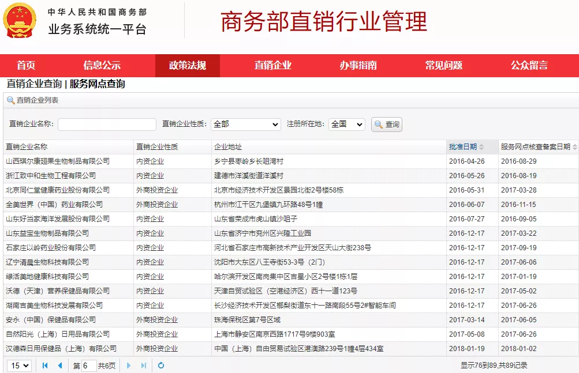Click the last page arrow icon
The height and width of the screenshot is (373, 579).
(x=144, y=366)
